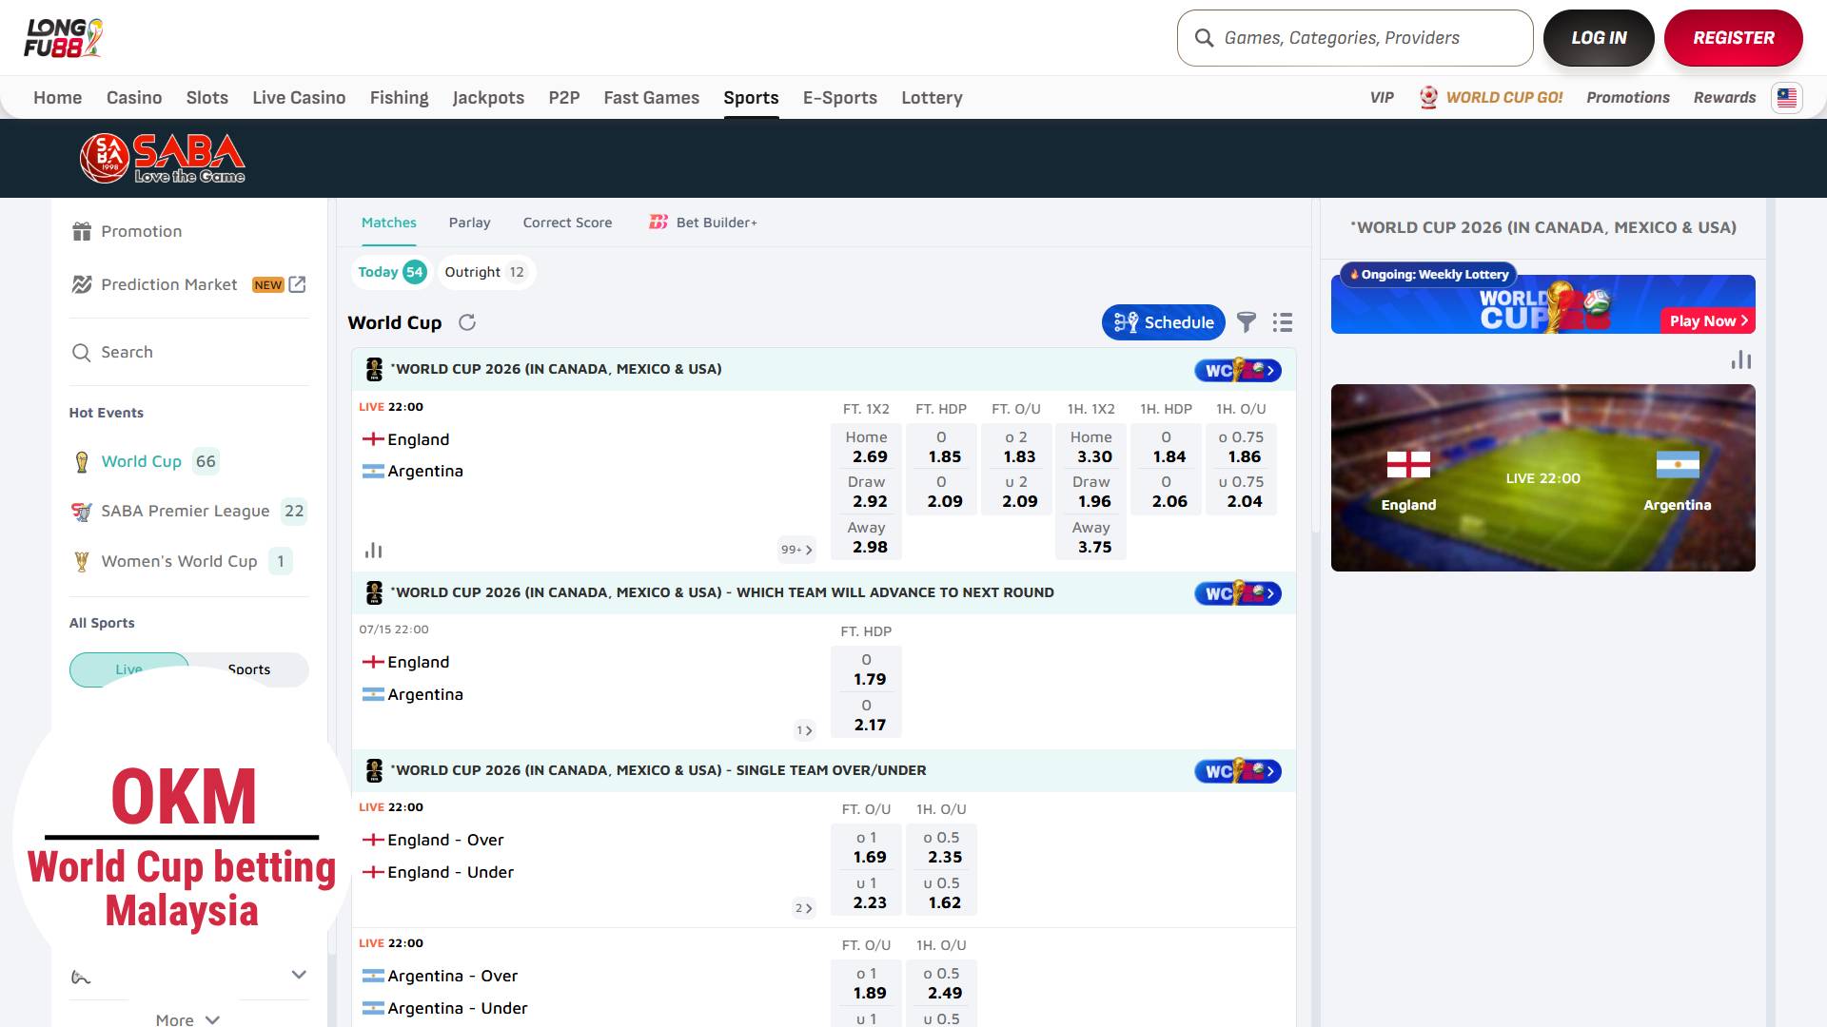
Task: Toggle Live in All Sports switch
Action: tap(129, 669)
